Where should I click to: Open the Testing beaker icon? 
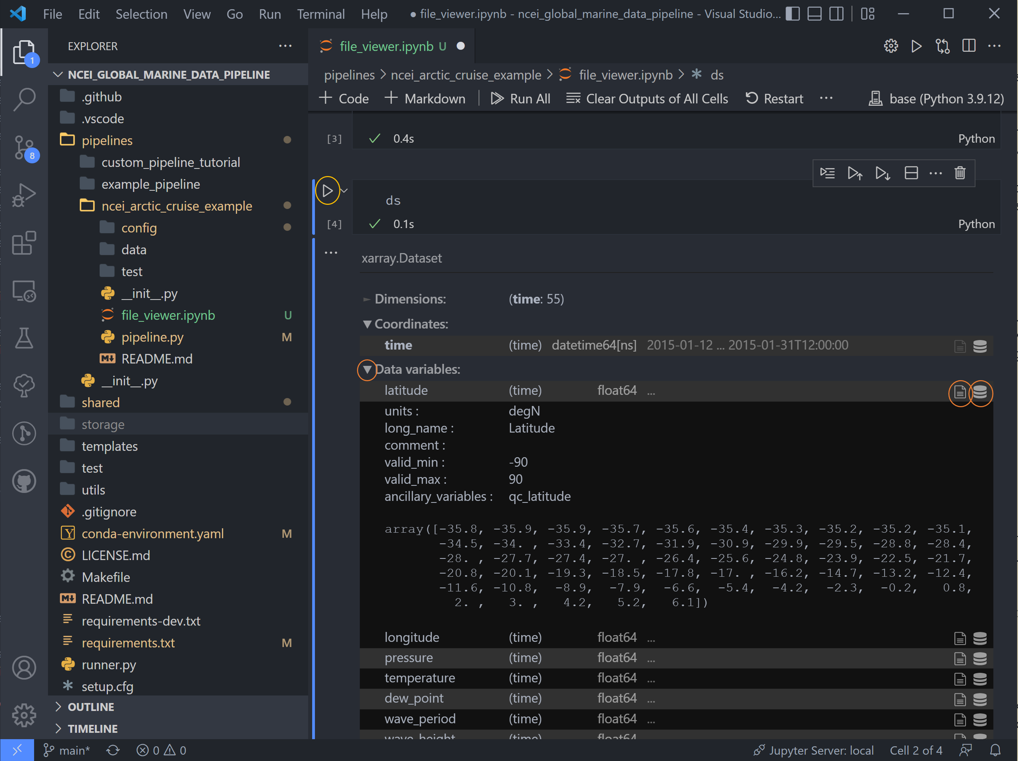24,339
